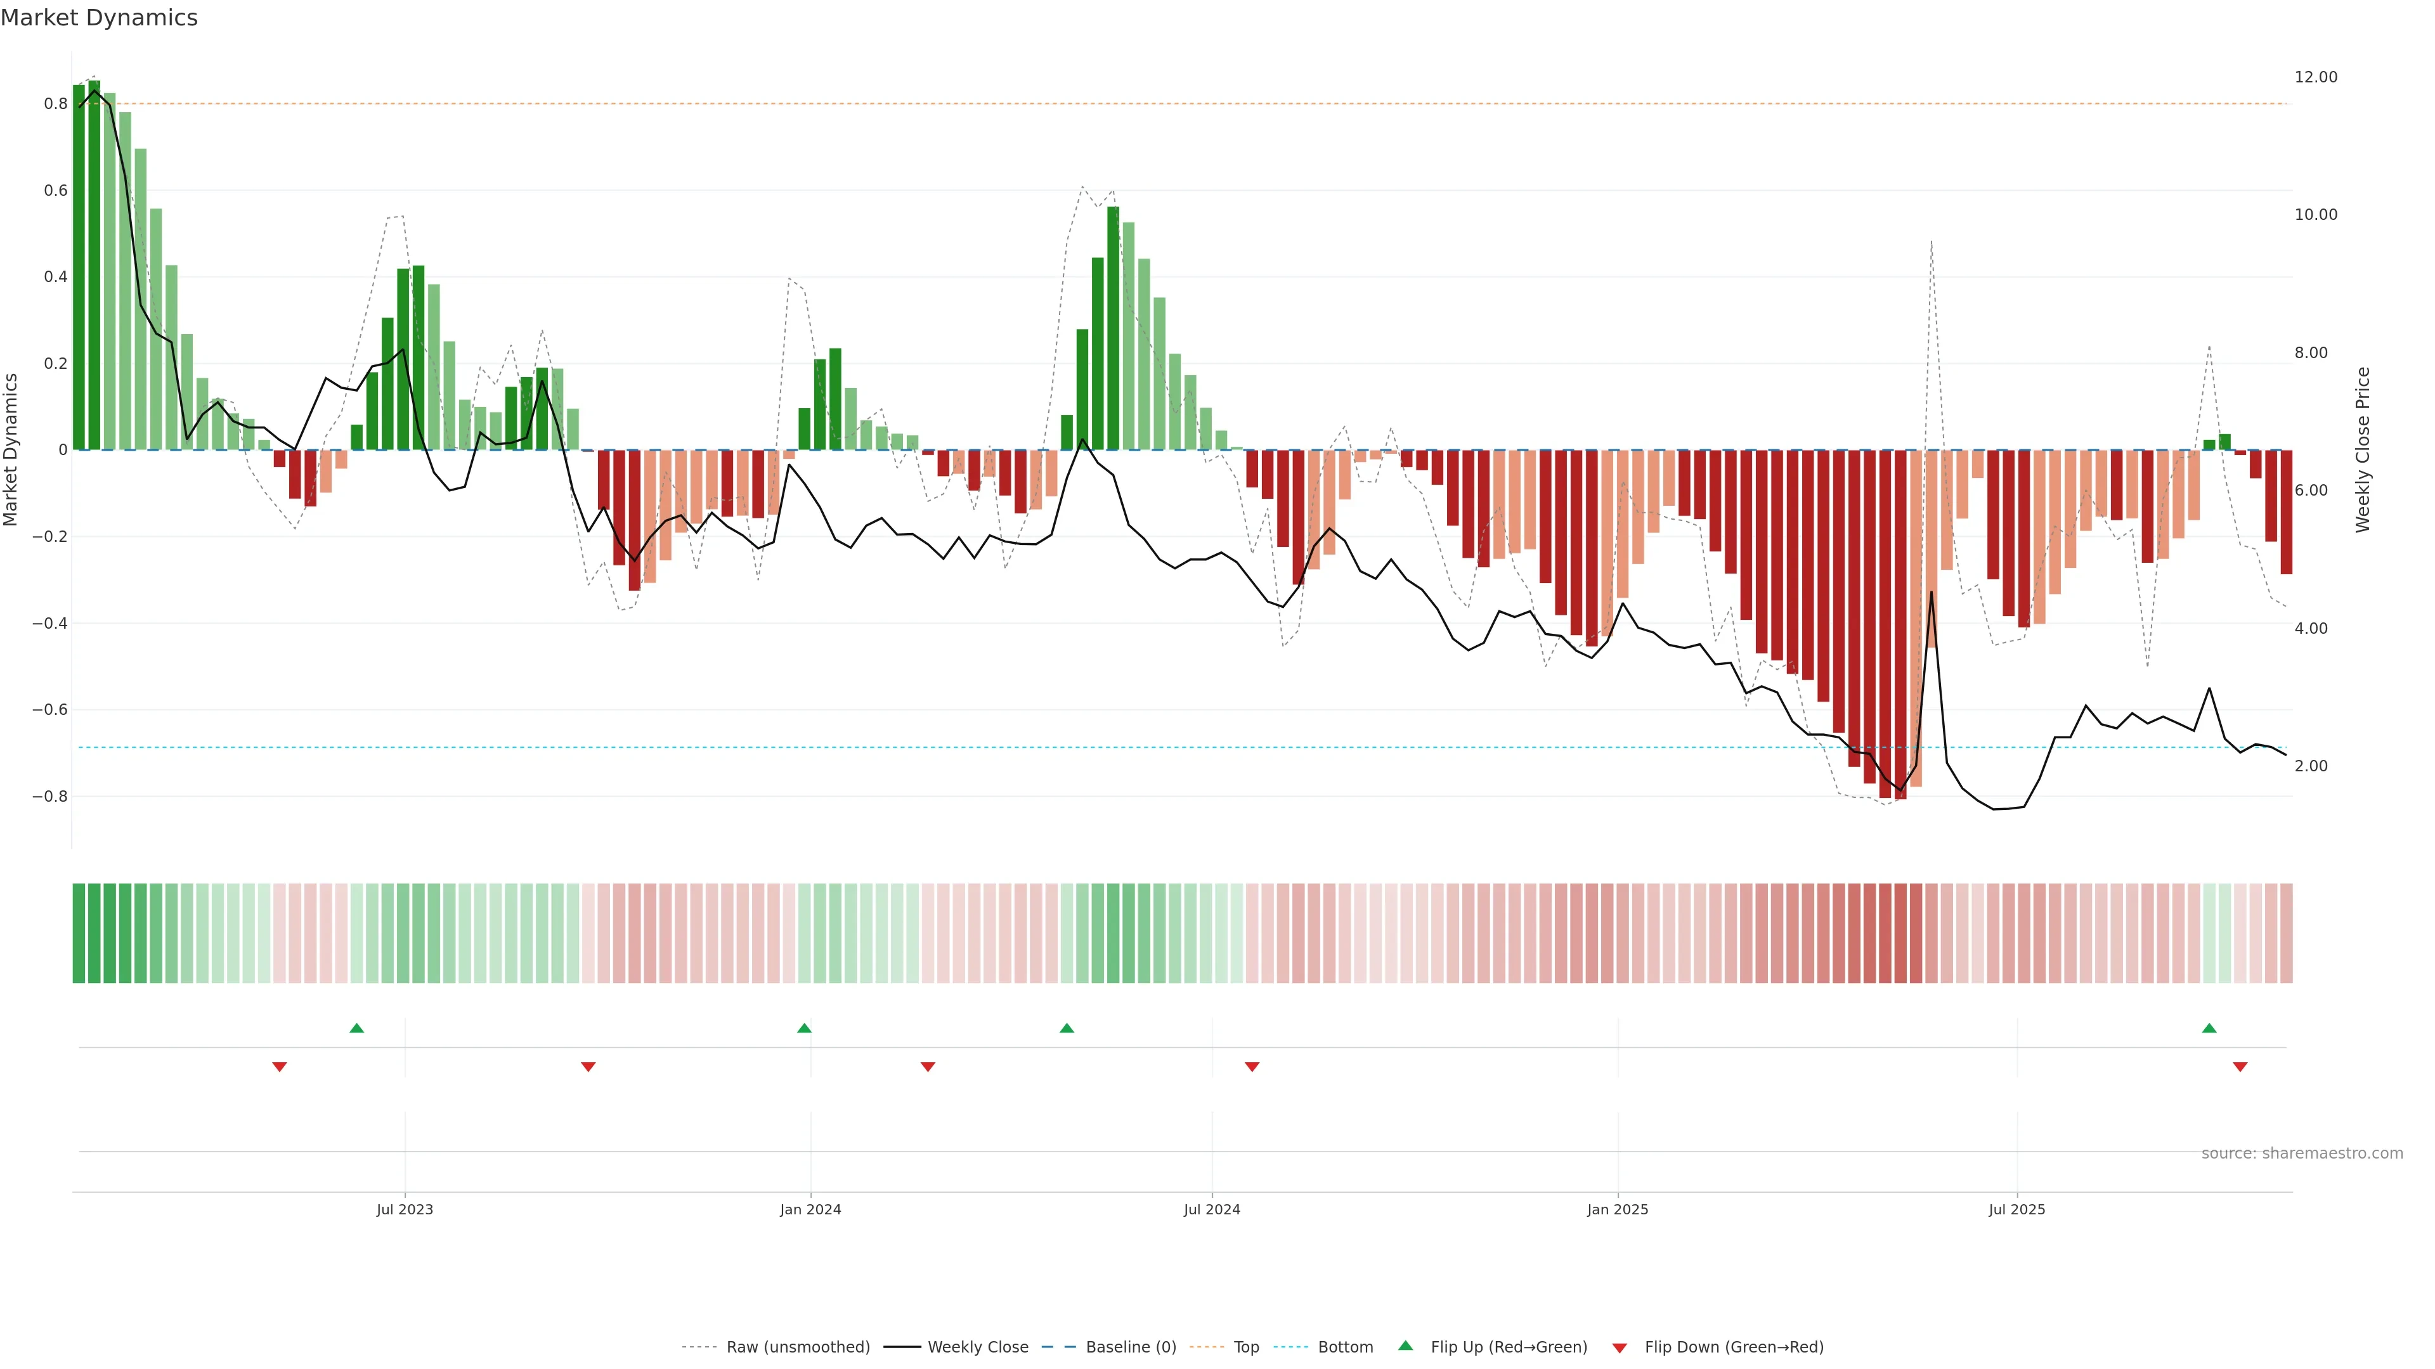Viewport: 2435px width, 1369px height.
Task: Click the first red flip-down triangle marker
Action: coord(279,1067)
